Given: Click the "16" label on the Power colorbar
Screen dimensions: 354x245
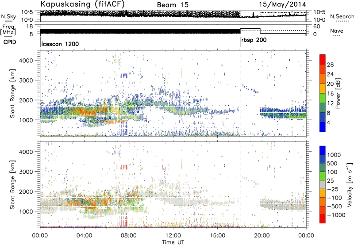Looking at the screenshot, I should click(x=330, y=94).
